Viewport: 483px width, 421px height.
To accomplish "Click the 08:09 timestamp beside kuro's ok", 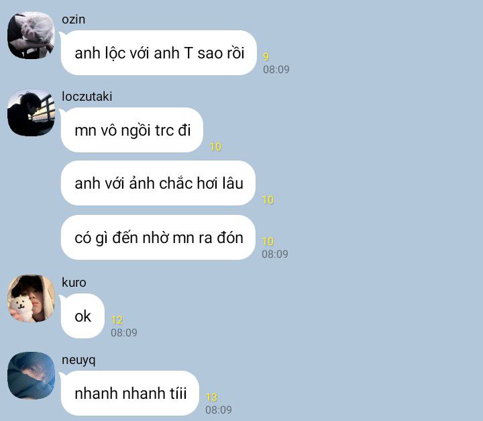I will 124,332.
